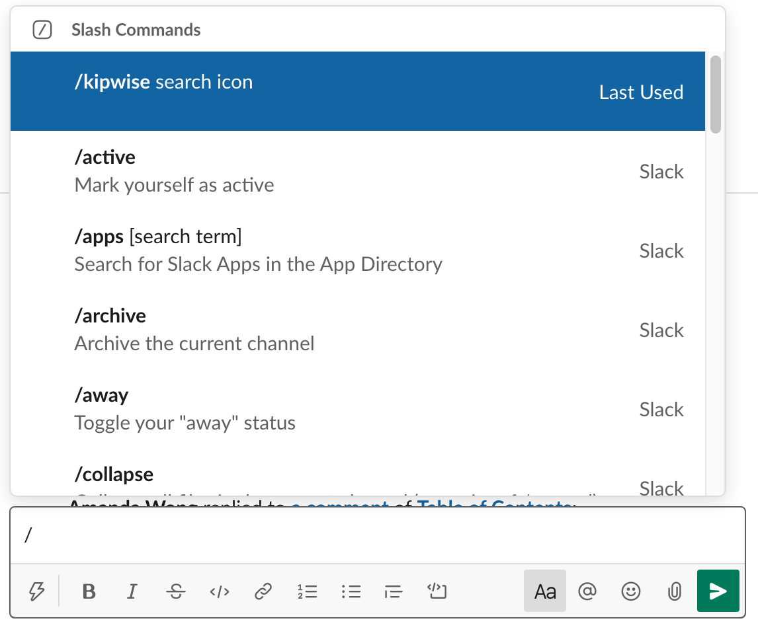
Task: Apply Strikethrough formatting
Action: [x=175, y=591]
